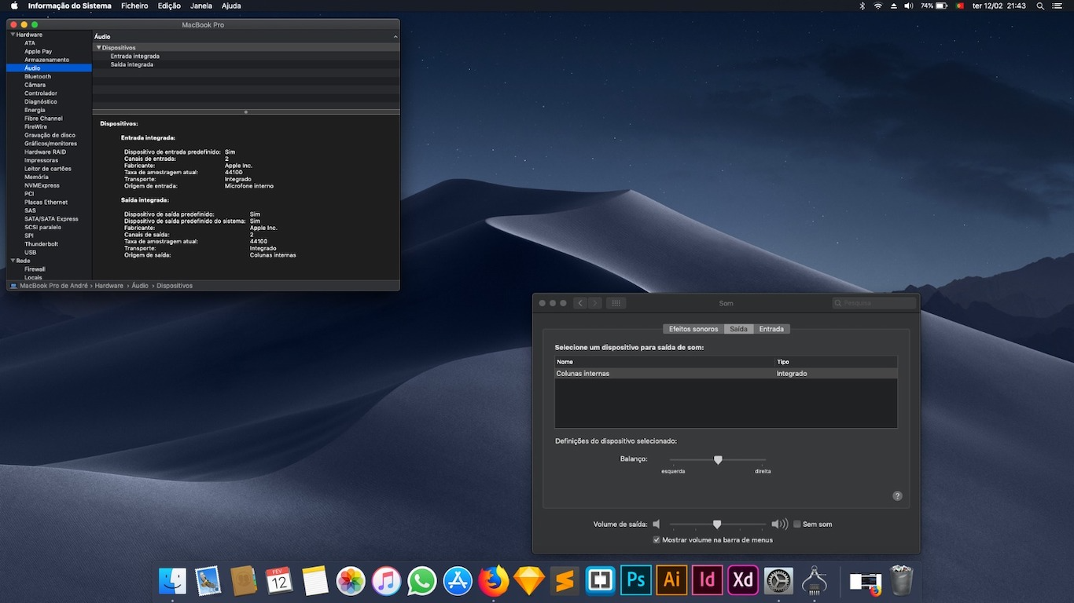This screenshot has width=1074, height=603.
Task: Open the Notes app in the dock
Action: (x=314, y=581)
